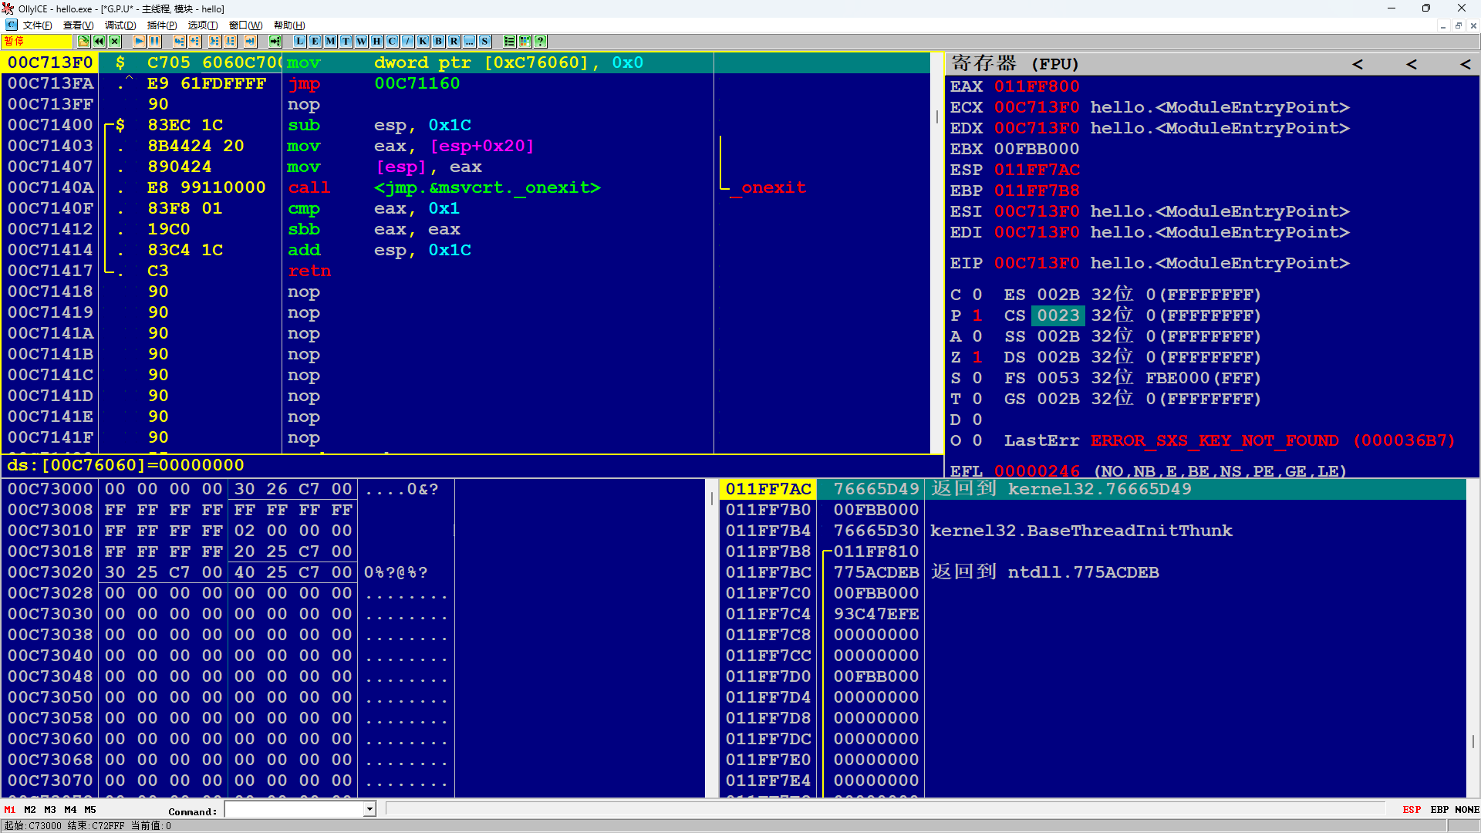Open the Call stack K window
1481x833 pixels.
coord(423,41)
